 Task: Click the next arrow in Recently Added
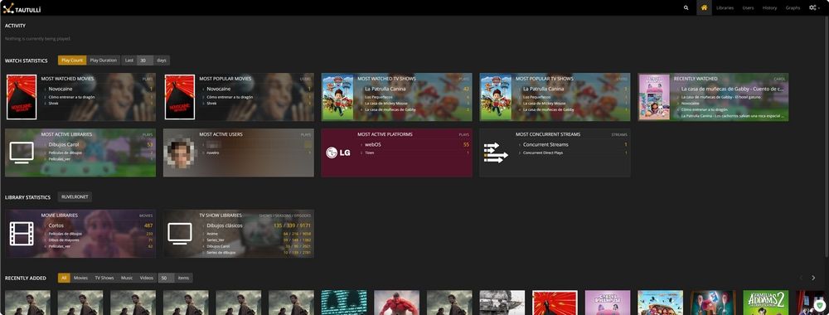tap(813, 278)
